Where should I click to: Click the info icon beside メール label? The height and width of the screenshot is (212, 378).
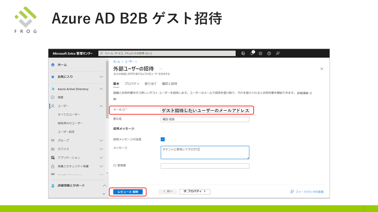(x=124, y=110)
